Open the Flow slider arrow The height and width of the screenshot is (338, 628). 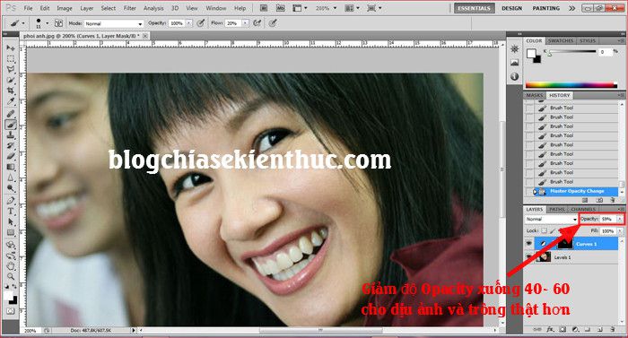coord(246,23)
